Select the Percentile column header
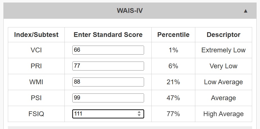 click(173, 35)
